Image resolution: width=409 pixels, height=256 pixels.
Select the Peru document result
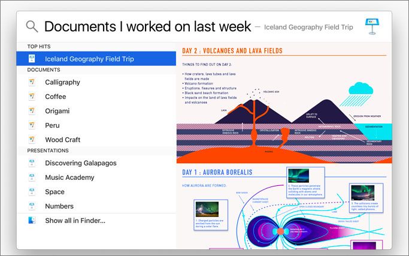[96, 125]
